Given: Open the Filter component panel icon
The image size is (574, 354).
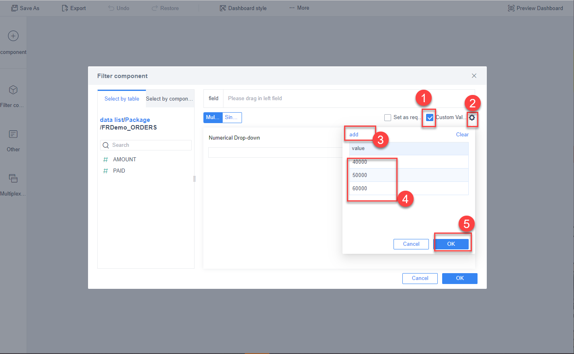Looking at the screenshot, I should pyautogui.click(x=13, y=90).
